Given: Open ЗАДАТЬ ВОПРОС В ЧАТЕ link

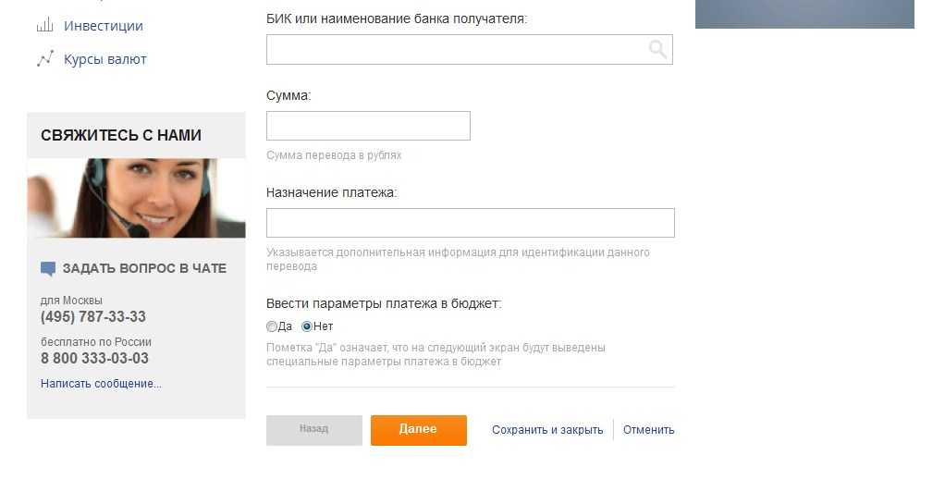Looking at the screenshot, I should [x=144, y=268].
